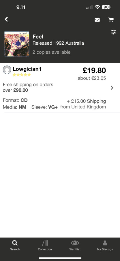Open the filter sliders icon
This screenshot has height=261, width=120.
114,32
